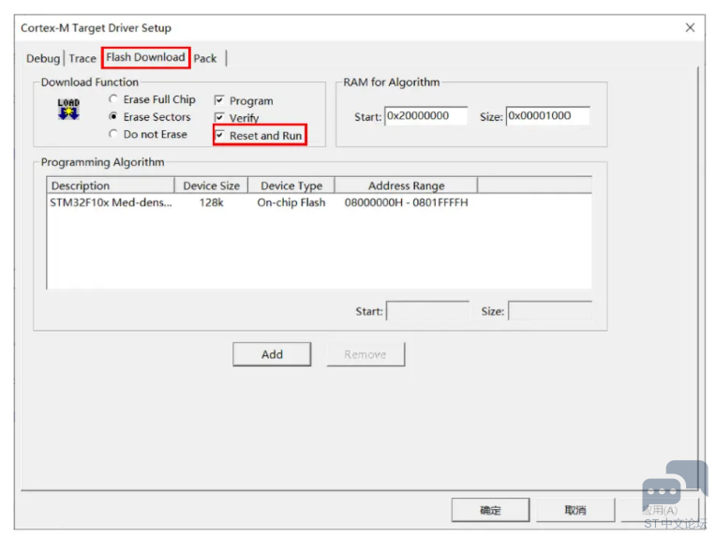Screen dimensions: 716x538
Task: Click the LOAD download icon
Action: click(x=68, y=109)
